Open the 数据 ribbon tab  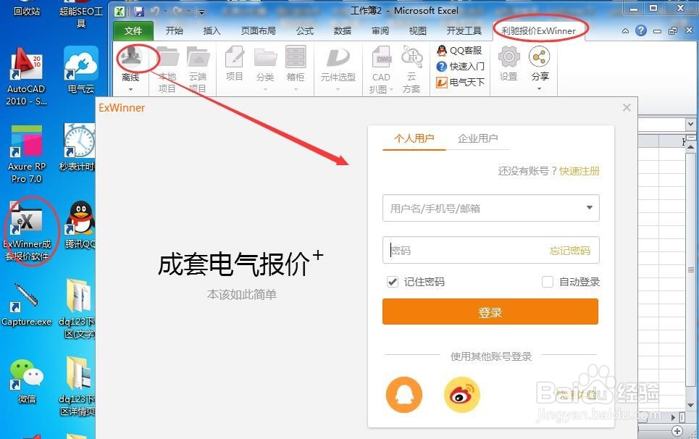343,30
